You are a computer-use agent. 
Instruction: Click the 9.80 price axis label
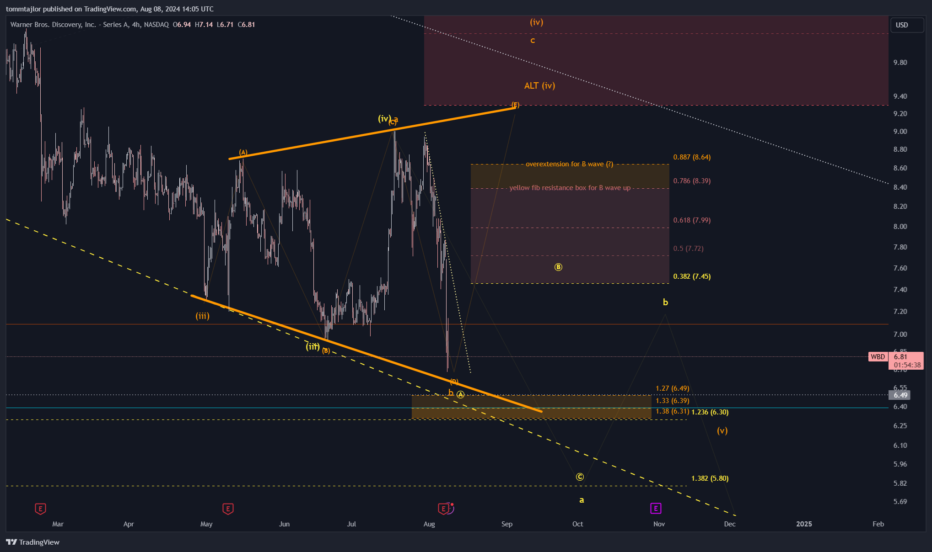coord(900,63)
